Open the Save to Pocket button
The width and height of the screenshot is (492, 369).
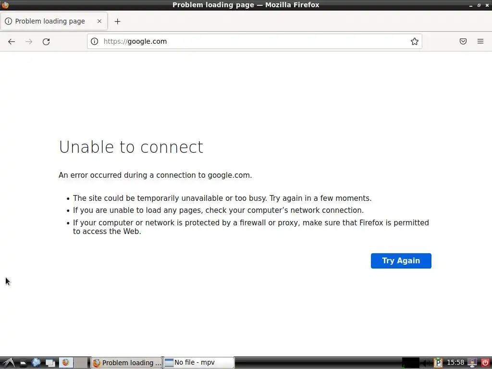coord(463,41)
